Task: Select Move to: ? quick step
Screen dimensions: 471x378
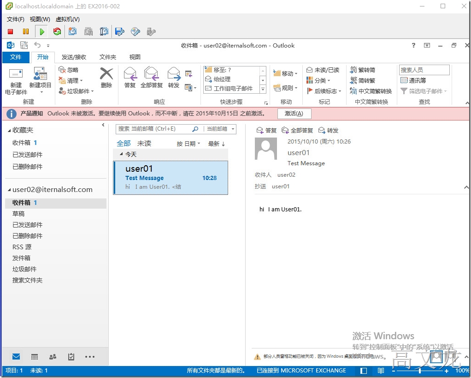Action: pos(231,70)
